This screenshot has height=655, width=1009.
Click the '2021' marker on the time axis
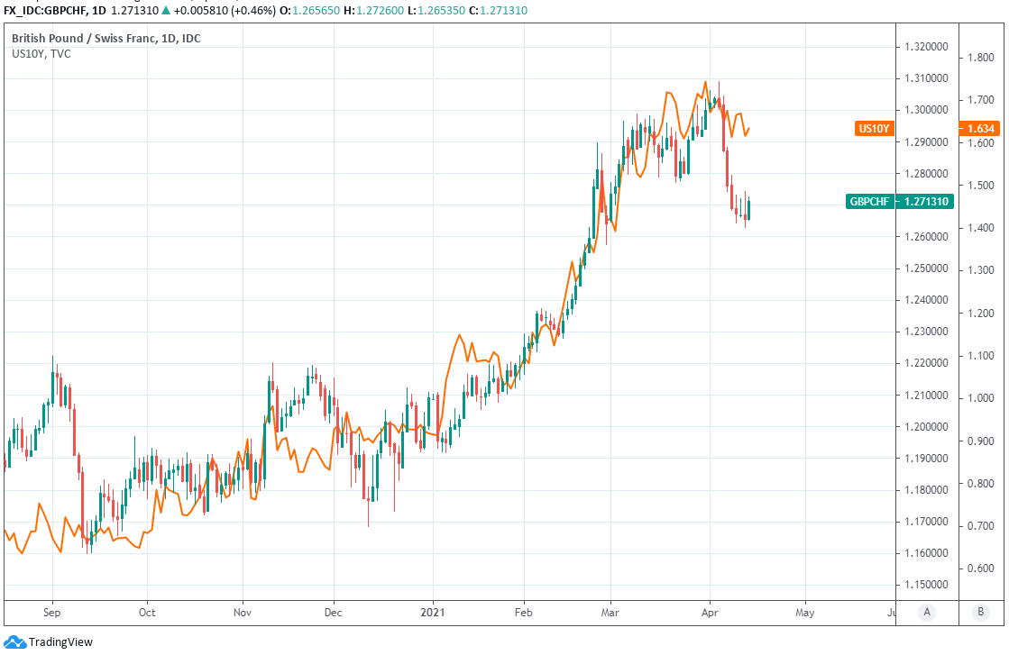point(433,613)
